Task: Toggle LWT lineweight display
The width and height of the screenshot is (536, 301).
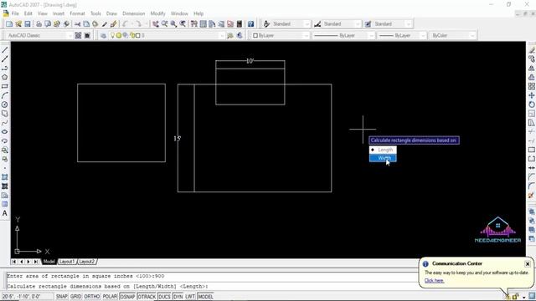Action: pyautogui.click(x=190, y=297)
